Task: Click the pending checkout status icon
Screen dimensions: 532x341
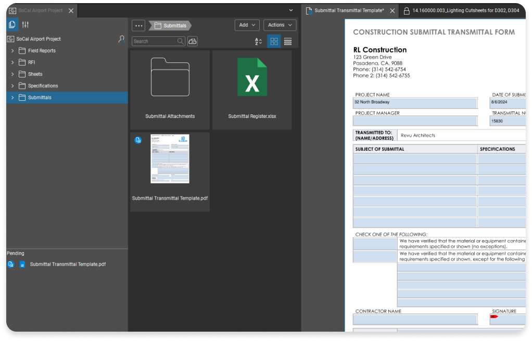Action: tap(11, 265)
